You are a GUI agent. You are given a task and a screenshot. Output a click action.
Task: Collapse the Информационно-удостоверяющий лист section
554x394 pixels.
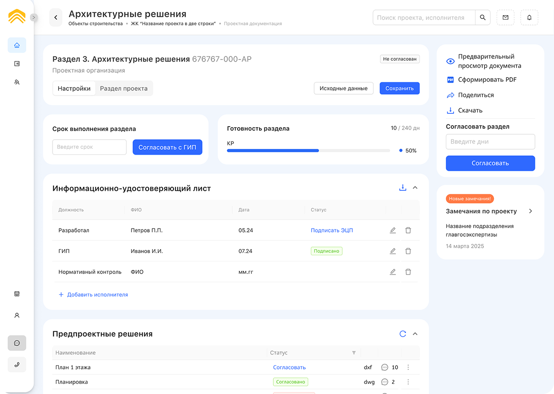click(415, 188)
